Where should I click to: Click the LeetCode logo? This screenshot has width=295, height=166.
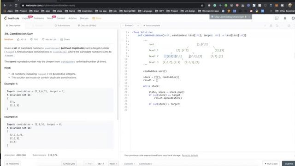coord(12,18)
